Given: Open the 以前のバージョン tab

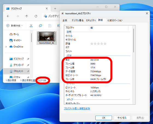Looking at the screenshot, I should (x=115, y=20).
